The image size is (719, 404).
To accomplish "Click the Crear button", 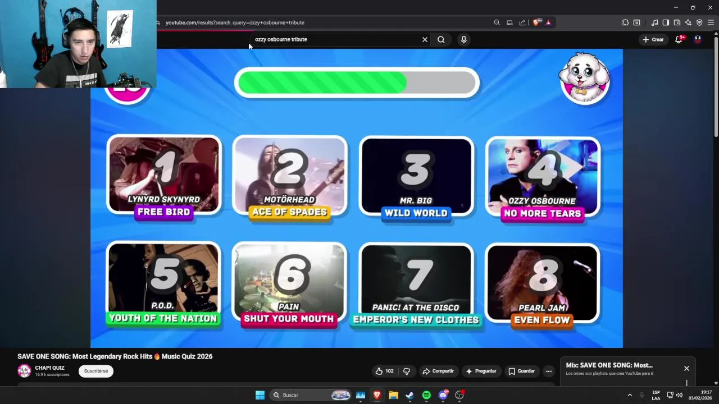I will coord(653,39).
